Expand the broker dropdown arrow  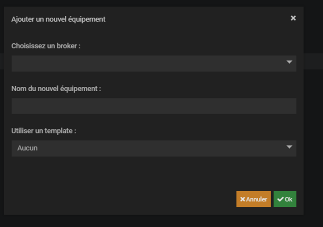[289, 63]
